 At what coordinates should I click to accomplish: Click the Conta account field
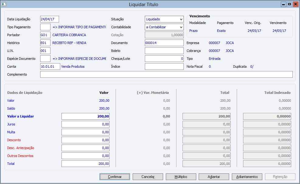point(50,66)
